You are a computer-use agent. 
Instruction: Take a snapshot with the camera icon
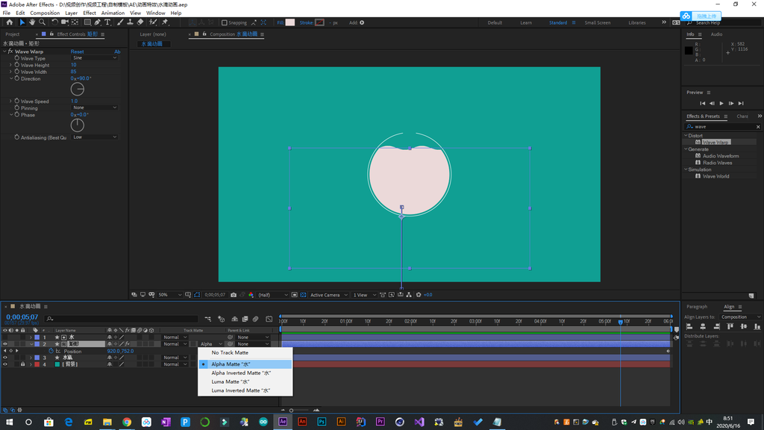click(x=234, y=295)
